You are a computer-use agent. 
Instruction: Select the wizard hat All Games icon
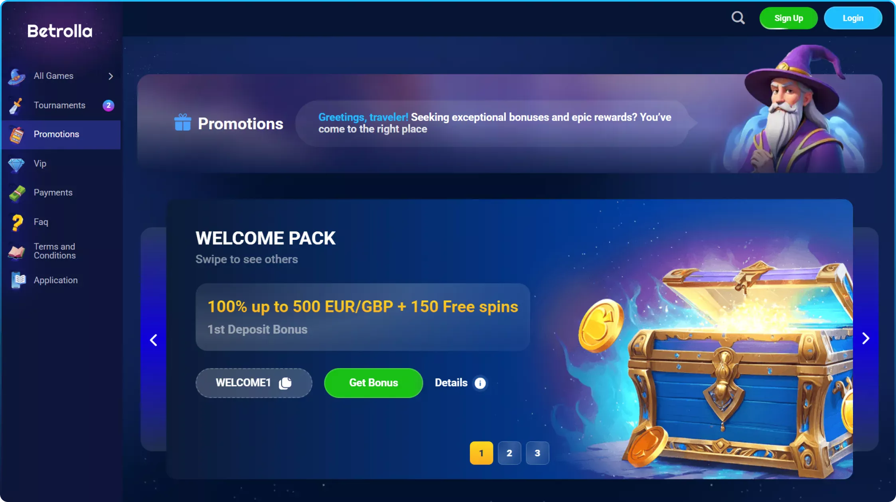(16, 76)
